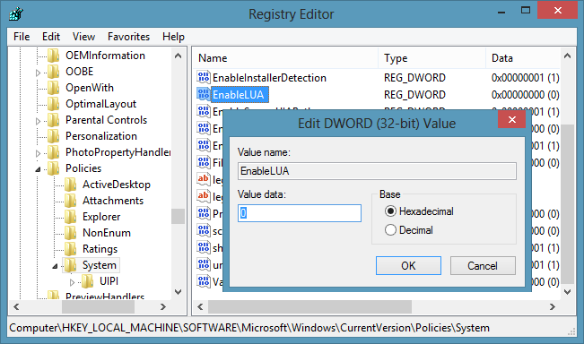Click the registry path in status bar

click(249, 328)
